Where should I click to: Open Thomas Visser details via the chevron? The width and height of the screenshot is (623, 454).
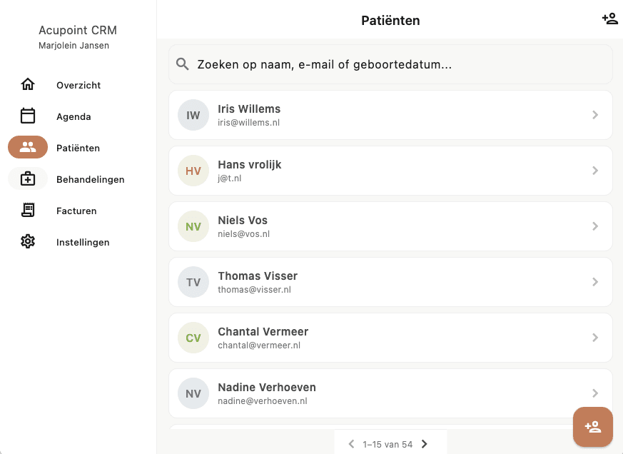coord(595,282)
